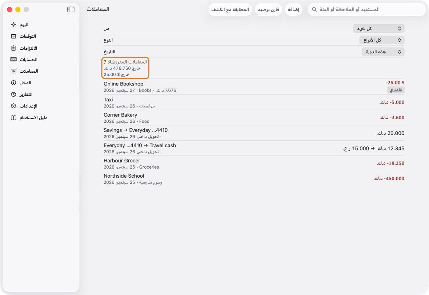Viewport: 429px width, 295px height.
Task: Open the اليوم sidebar section
Action: point(41,25)
